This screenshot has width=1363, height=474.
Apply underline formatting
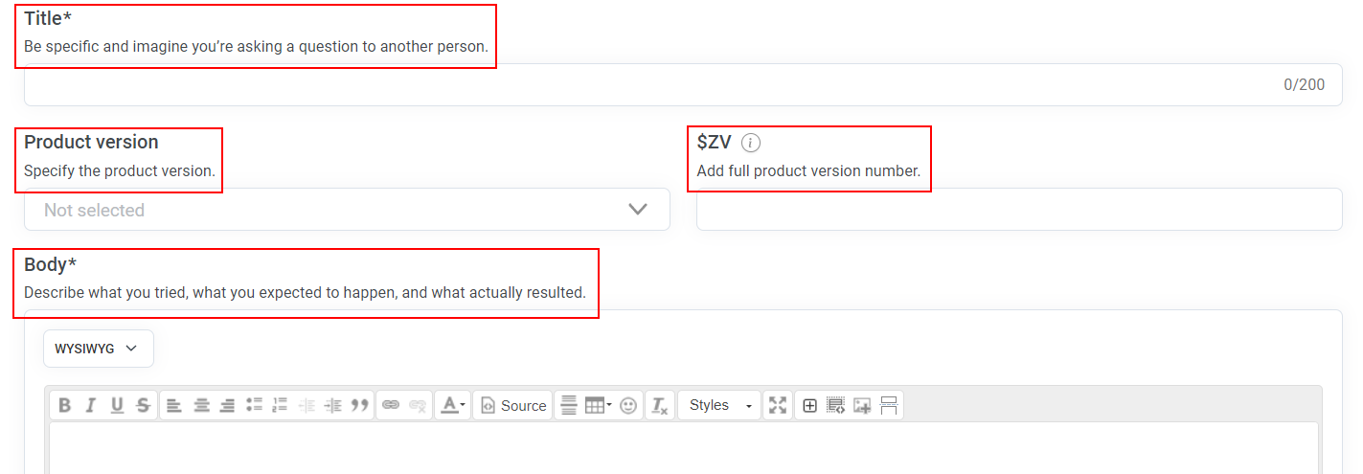117,406
